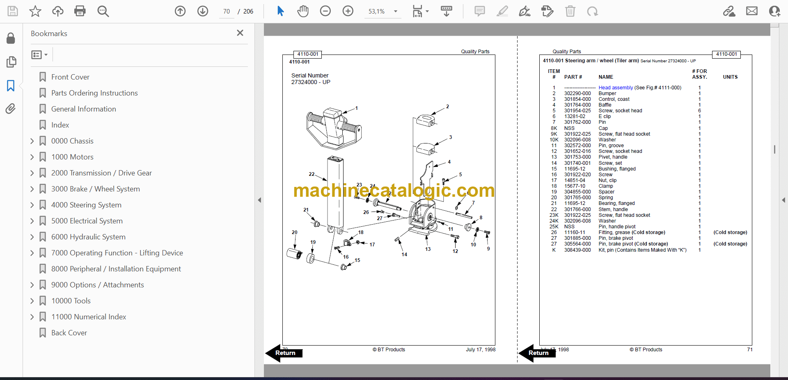788x380 pixels.
Task: Expand the 1000 Motors bookmark
Action: click(x=32, y=157)
